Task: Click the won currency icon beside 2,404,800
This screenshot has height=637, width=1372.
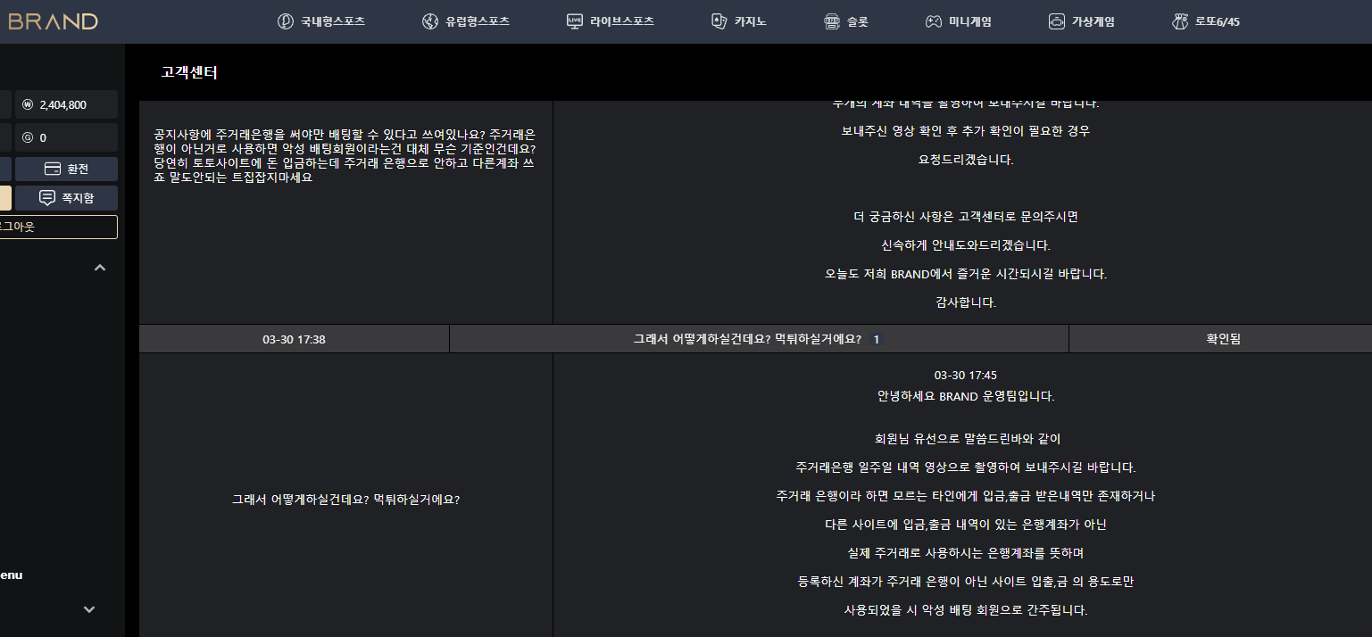Action: (x=27, y=104)
